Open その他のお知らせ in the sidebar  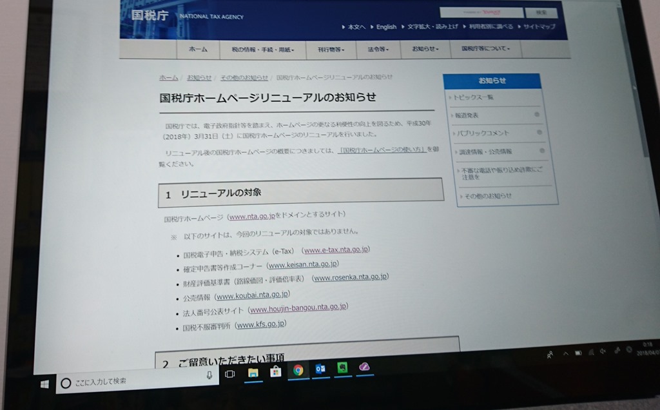488,196
